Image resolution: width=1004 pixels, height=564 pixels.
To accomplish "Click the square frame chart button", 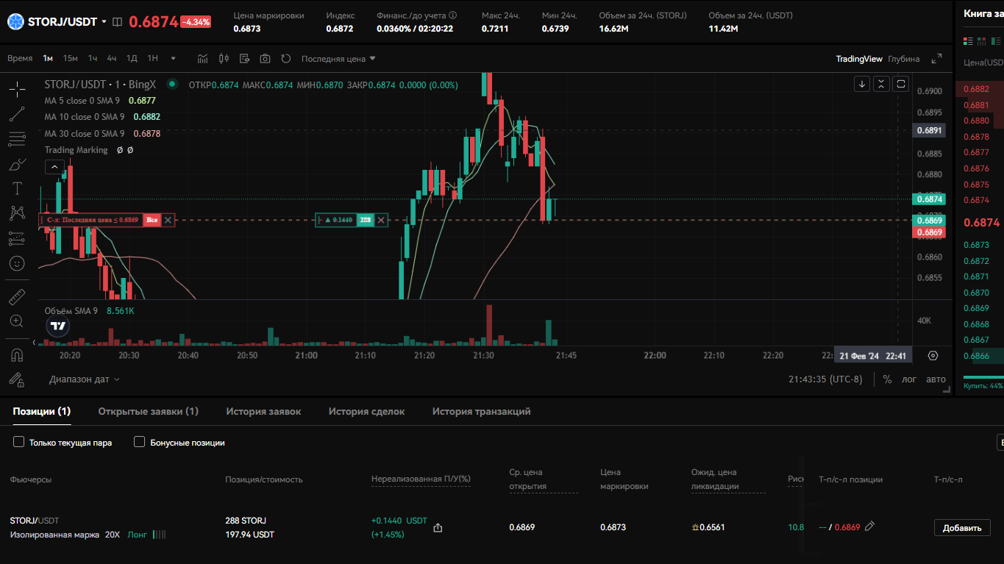I will click(x=902, y=84).
